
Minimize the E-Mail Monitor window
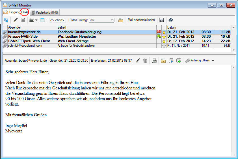click(212, 5)
